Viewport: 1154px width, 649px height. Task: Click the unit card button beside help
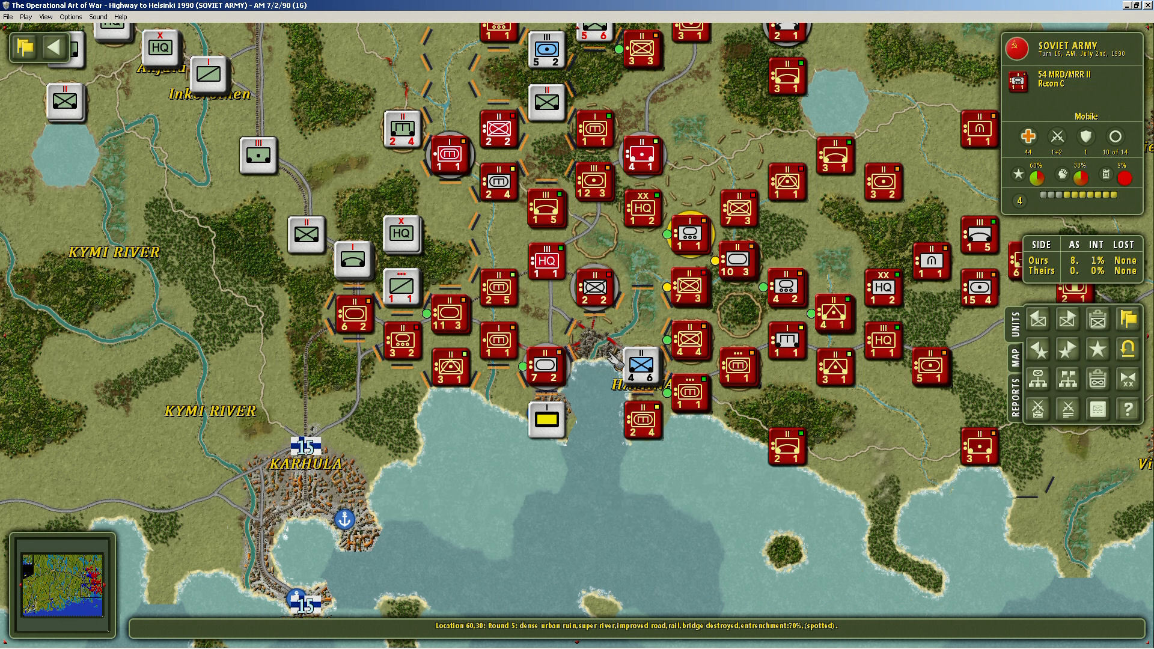1098,409
